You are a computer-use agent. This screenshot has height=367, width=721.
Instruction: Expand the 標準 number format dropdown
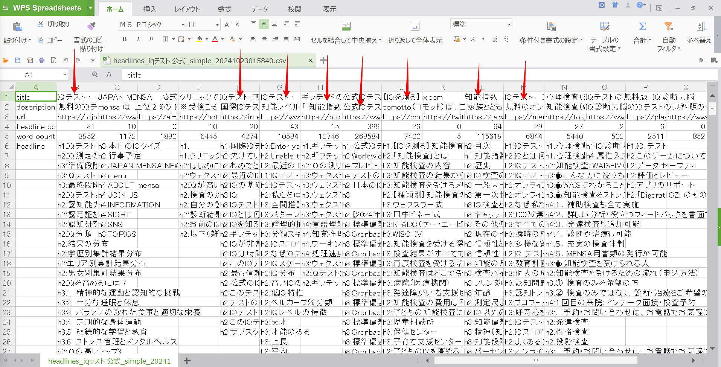tap(509, 24)
